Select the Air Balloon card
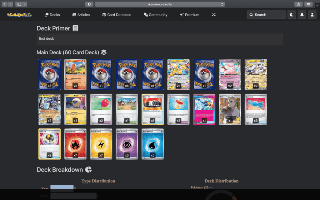320x200 pixels. 101,109
